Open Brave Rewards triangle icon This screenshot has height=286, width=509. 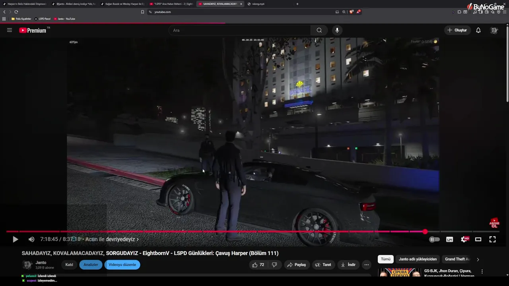click(358, 12)
